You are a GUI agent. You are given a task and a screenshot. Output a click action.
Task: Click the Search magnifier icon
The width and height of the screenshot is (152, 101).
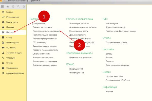coord(18,7)
